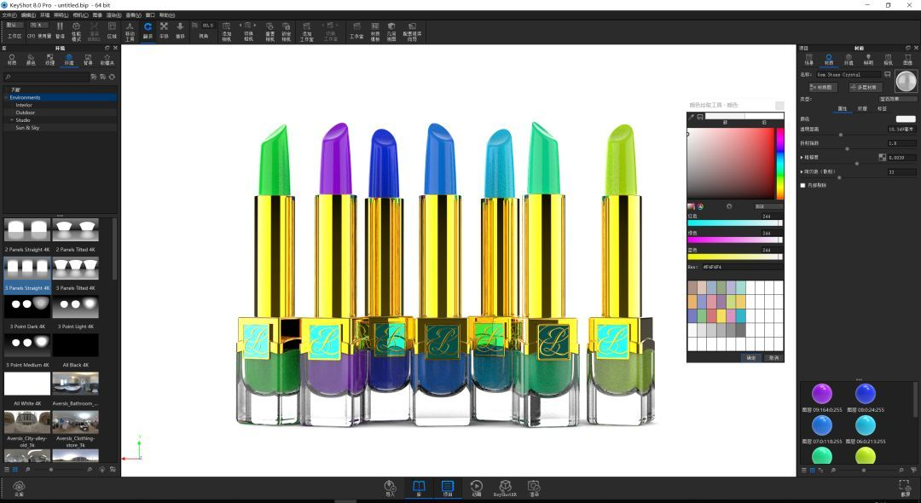Select the Tumble camera tool
The height and width of the screenshot is (503, 921).
point(148,30)
